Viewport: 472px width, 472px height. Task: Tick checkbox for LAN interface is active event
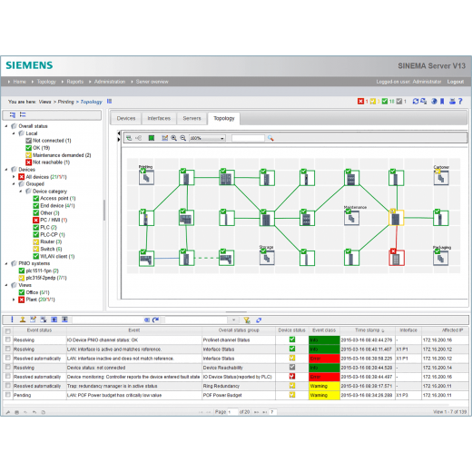(8, 349)
